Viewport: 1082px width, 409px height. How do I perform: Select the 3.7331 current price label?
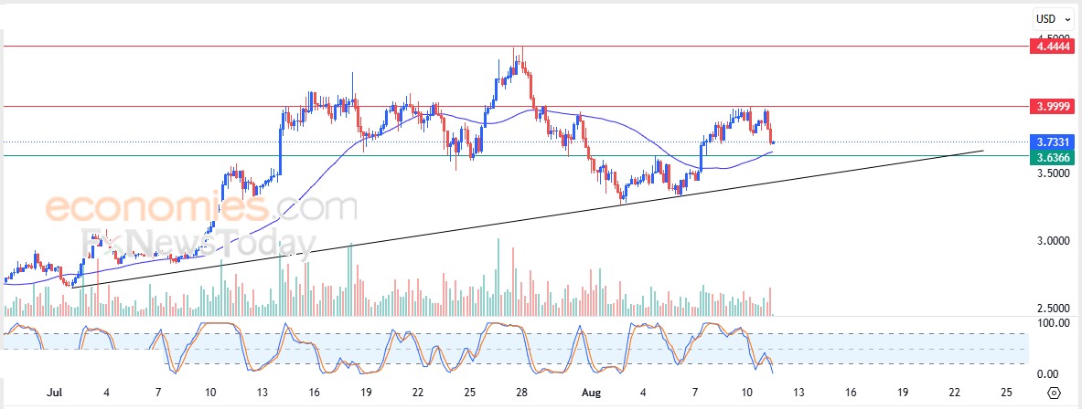1052,142
